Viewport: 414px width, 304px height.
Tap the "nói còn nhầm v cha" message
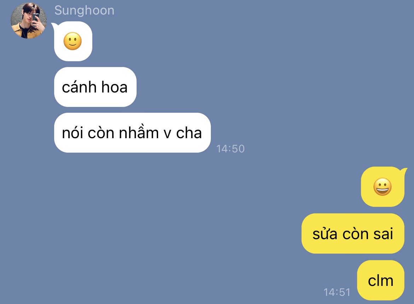coord(132,133)
